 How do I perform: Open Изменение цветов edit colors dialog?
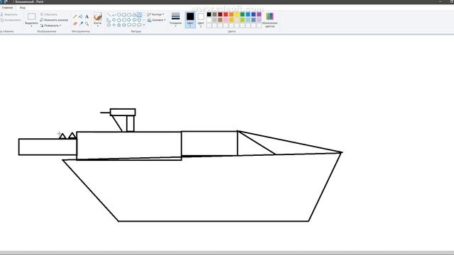pyautogui.click(x=270, y=20)
